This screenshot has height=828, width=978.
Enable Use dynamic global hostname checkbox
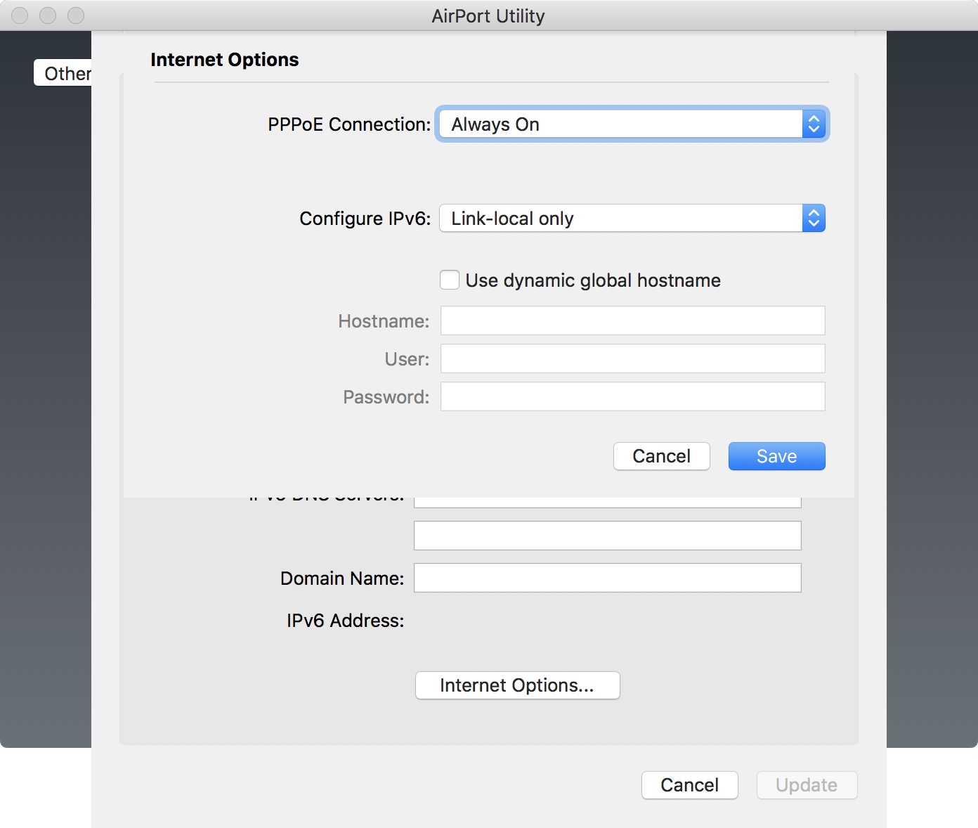(450, 280)
